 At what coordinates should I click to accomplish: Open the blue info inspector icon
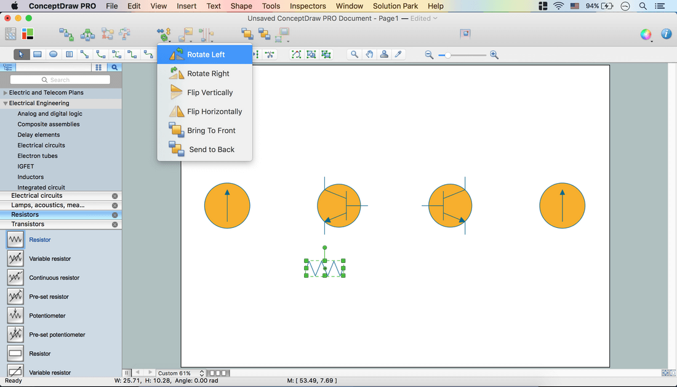(666, 34)
